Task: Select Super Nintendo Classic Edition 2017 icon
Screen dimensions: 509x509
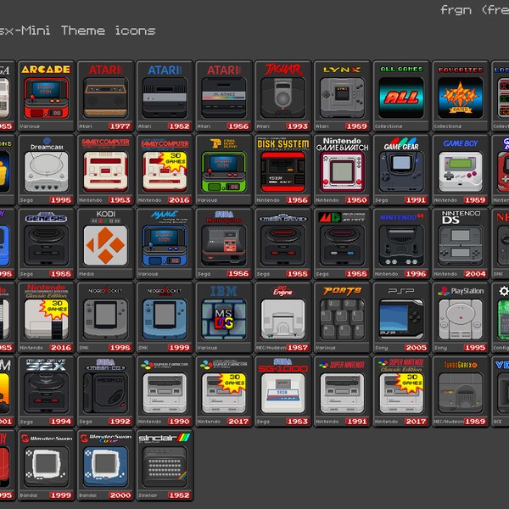Action: (401, 391)
